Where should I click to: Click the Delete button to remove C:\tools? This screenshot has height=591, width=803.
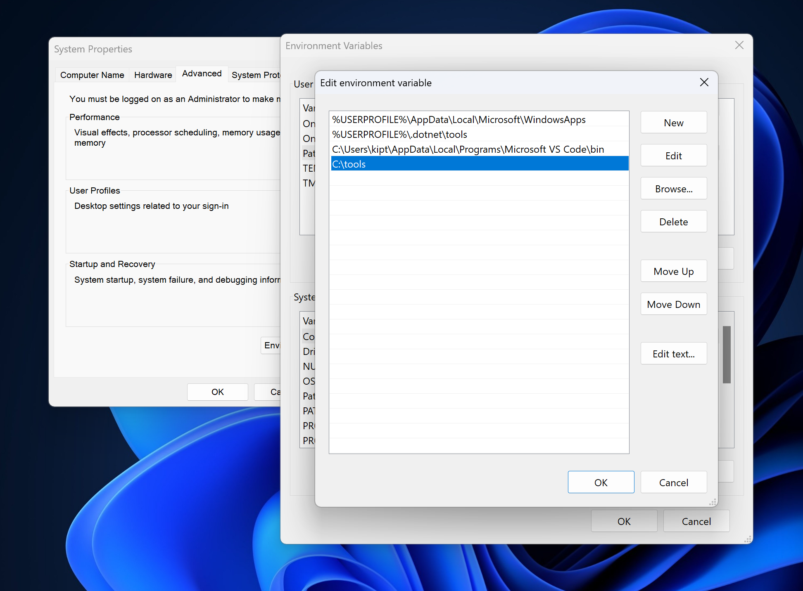tap(674, 222)
